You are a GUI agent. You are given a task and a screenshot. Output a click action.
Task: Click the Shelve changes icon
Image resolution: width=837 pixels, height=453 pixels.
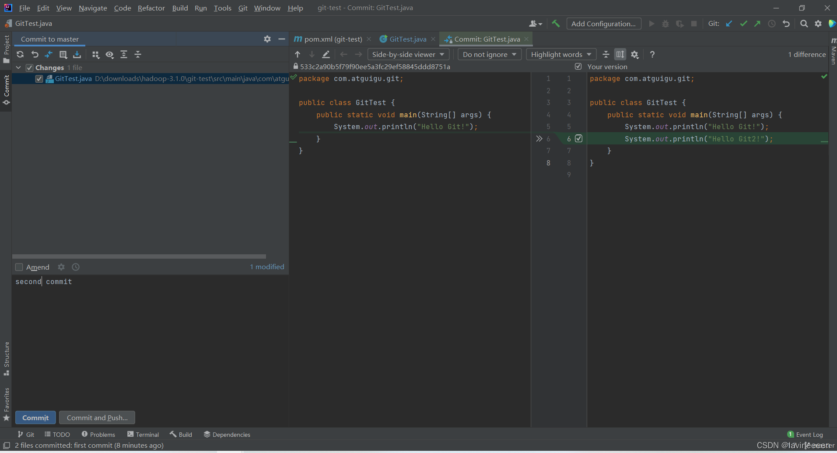(77, 54)
